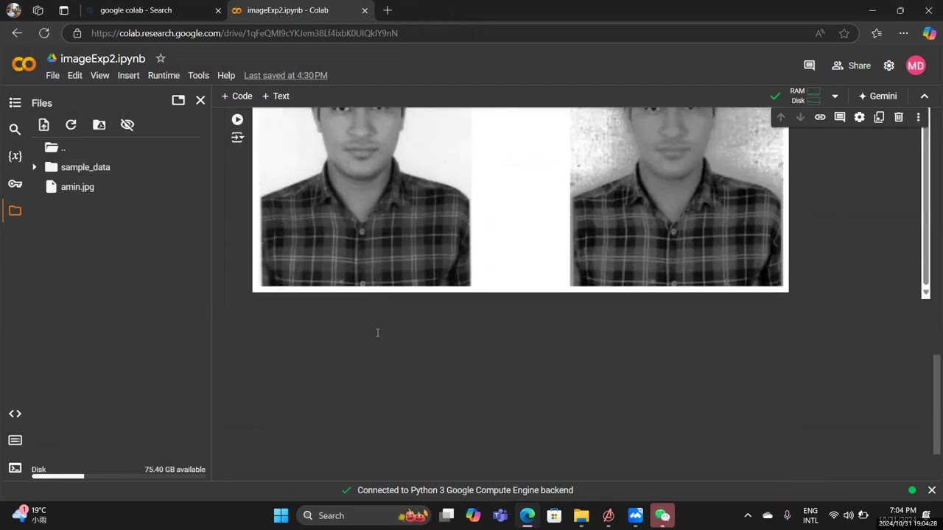This screenshot has width=943, height=530.
Task: Open Colab settings gear
Action: coord(889,66)
